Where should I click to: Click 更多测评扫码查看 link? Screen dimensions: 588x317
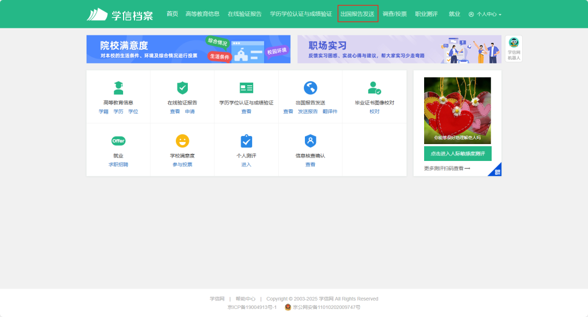447,169
